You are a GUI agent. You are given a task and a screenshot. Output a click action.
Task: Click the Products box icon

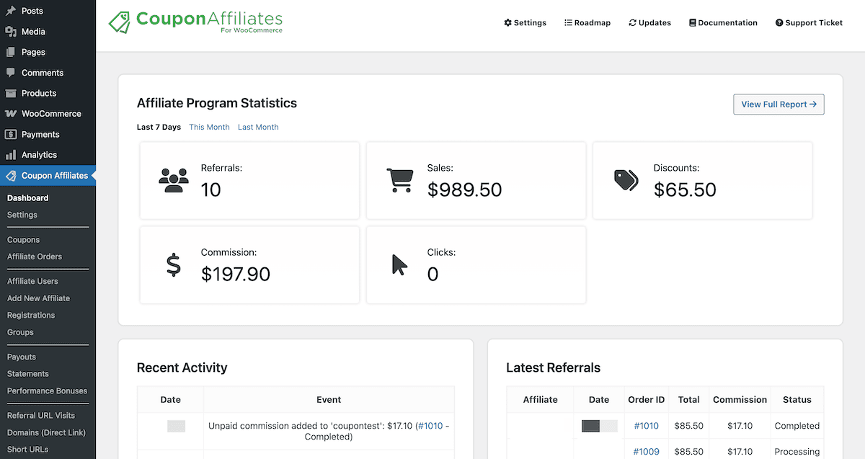pyautogui.click(x=11, y=93)
